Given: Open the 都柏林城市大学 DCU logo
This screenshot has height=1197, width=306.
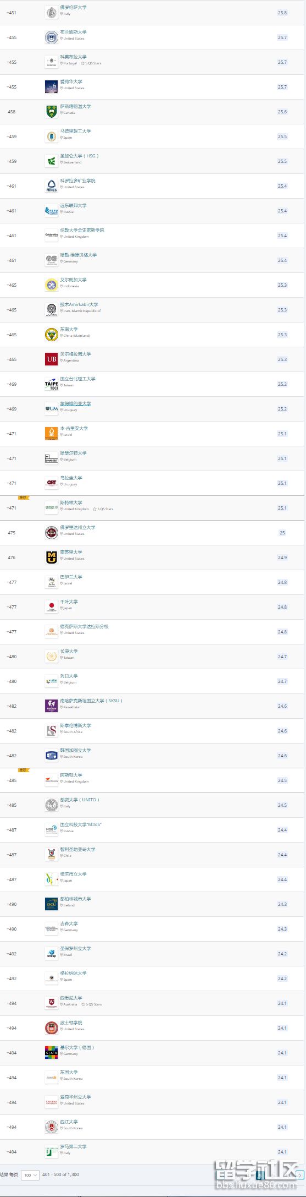Looking at the screenshot, I should [x=52, y=904].
